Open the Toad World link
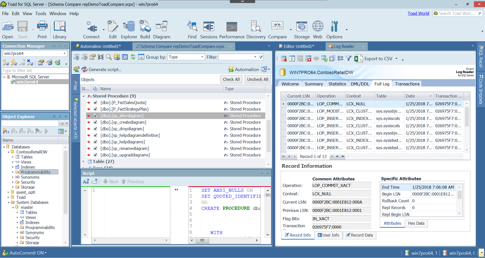 click(418, 13)
